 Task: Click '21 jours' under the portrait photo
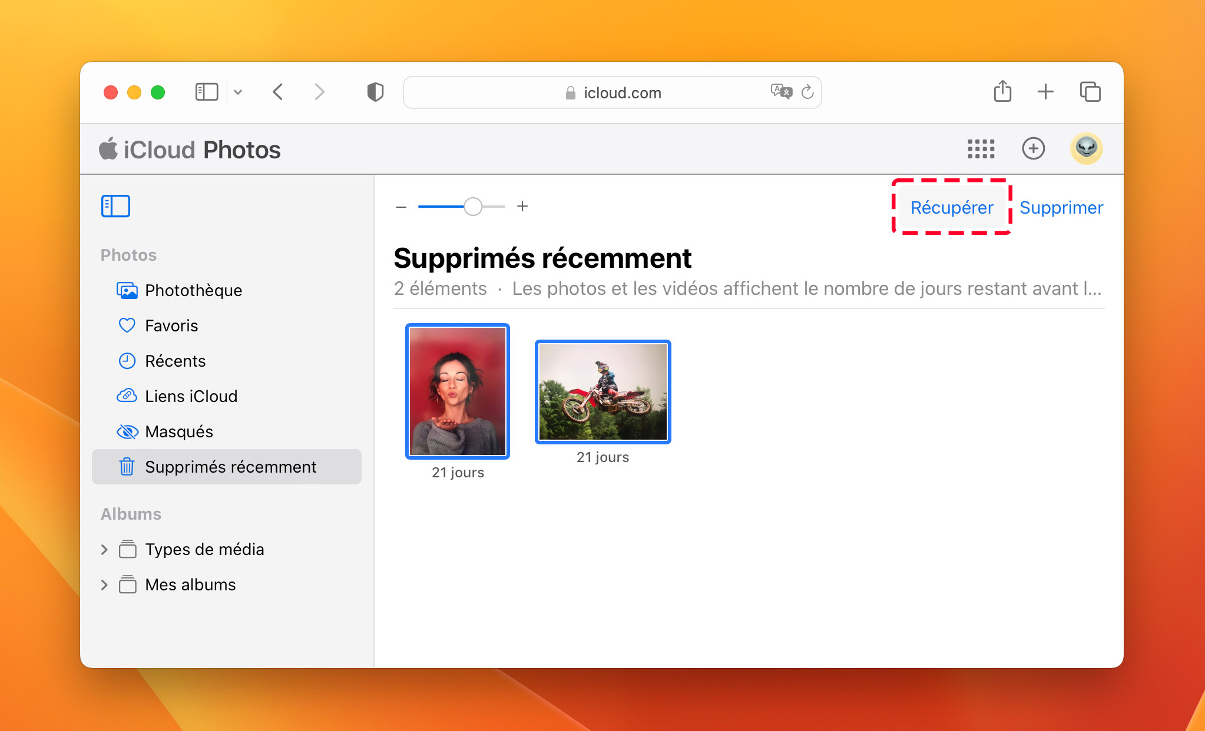[458, 473]
